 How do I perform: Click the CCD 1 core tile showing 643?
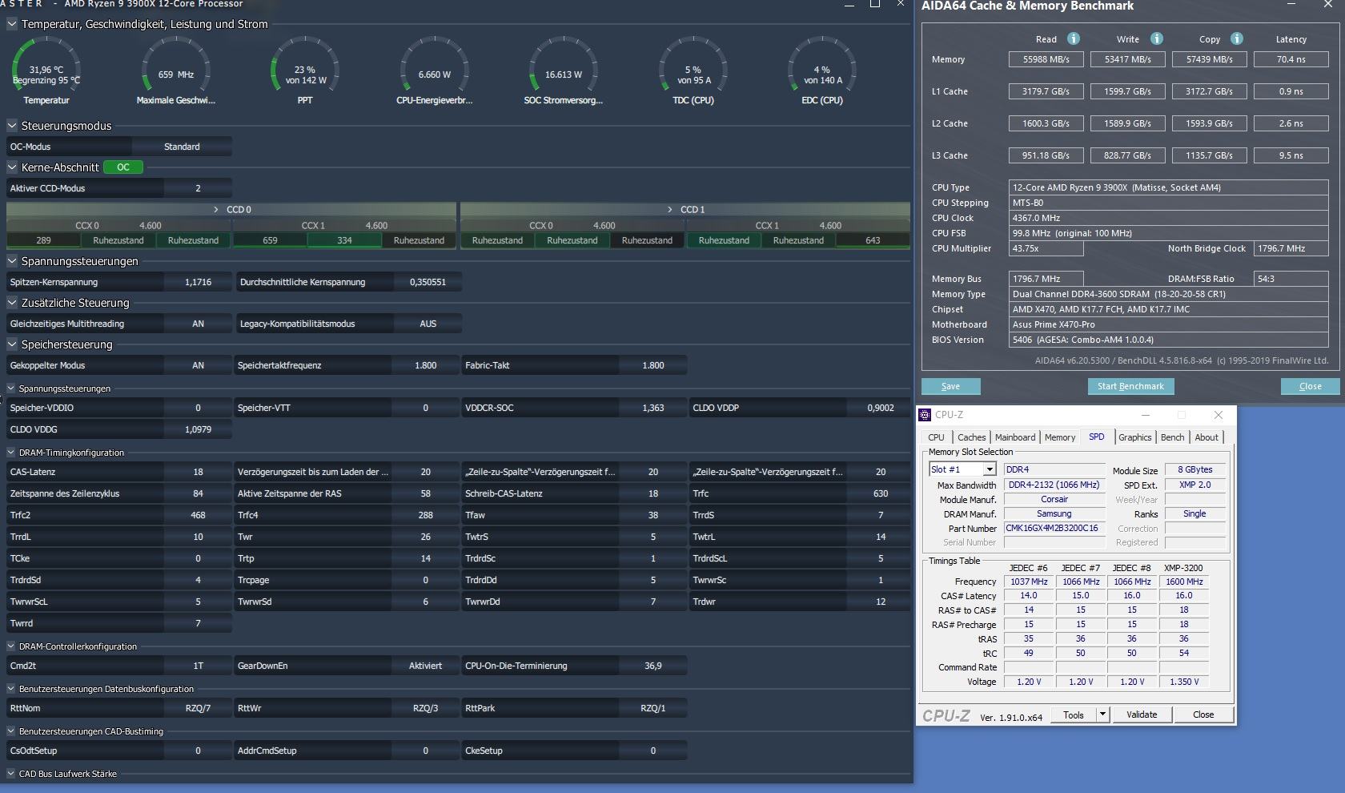click(x=873, y=240)
